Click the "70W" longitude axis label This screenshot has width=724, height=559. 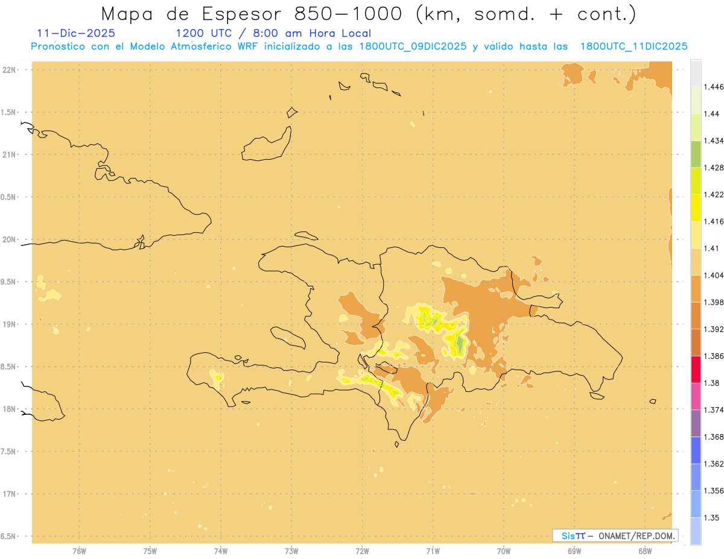pyautogui.click(x=503, y=550)
